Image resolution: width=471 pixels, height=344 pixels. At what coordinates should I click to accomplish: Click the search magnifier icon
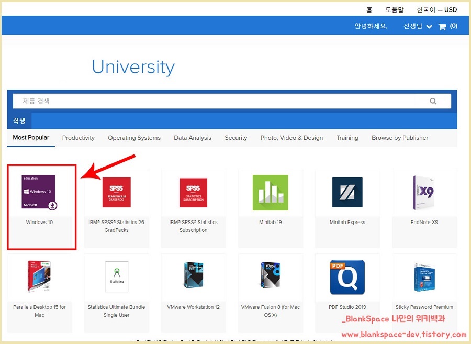tap(433, 101)
